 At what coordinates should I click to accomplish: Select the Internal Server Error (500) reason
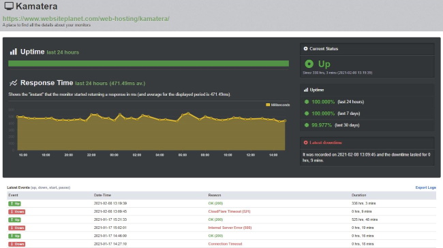(x=230, y=228)
